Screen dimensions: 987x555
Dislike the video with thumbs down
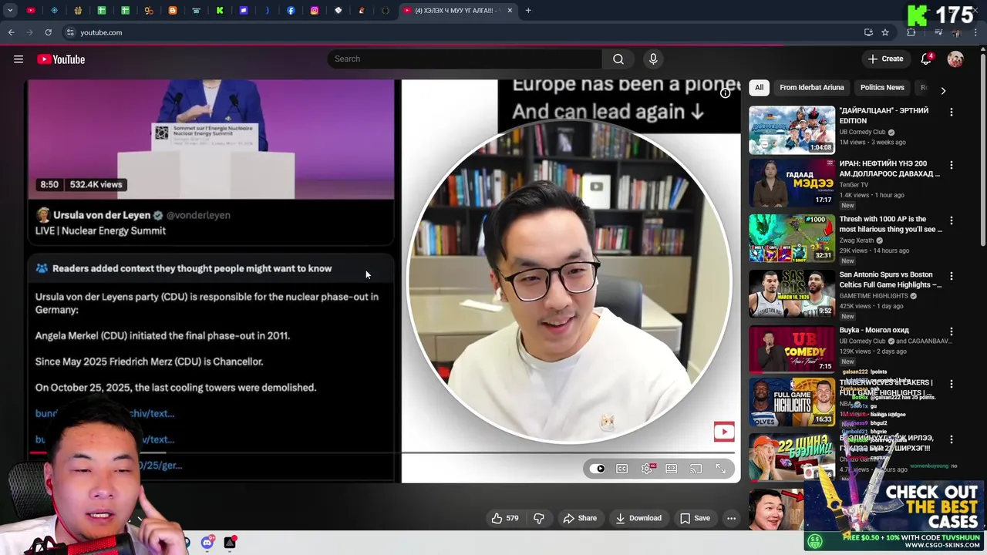point(539,518)
